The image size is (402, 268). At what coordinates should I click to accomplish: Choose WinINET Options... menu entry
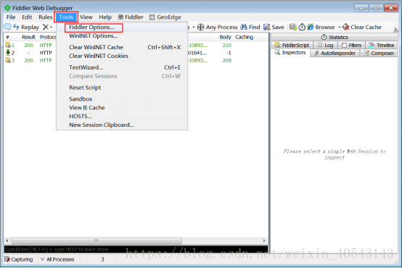(94, 35)
